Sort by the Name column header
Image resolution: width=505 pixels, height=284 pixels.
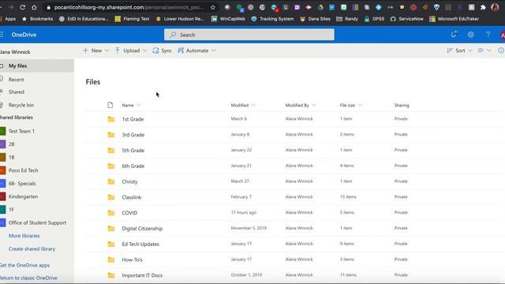[x=128, y=105]
